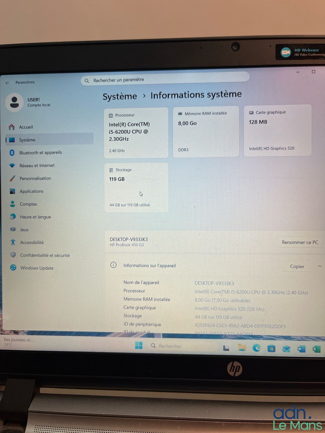Open Microsoft Edge from the taskbar
The height and width of the screenshot is (433, 325).
tap(256, 348)
